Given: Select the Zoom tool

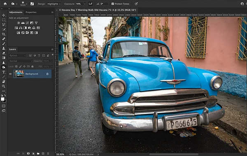Looking at the screenshot, I should tap(3, 86).
